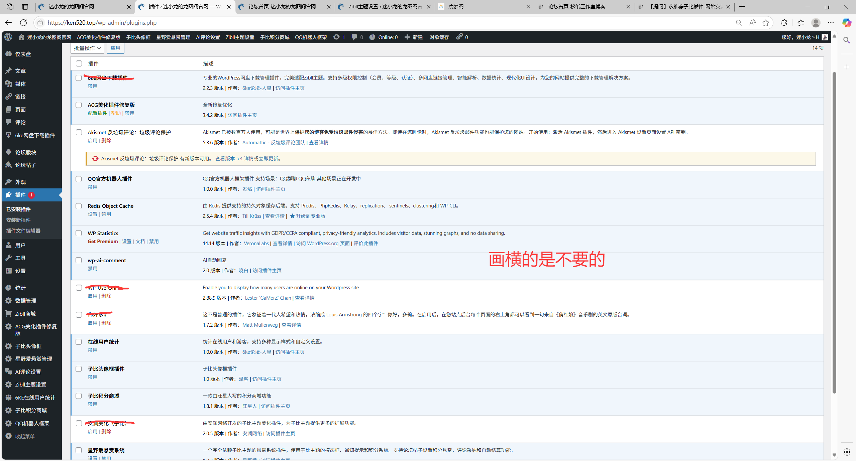The width and height of the screenshot is (856, 461).
Task: Toggle the select-all plugins checkbox
Action: point(79,63)
